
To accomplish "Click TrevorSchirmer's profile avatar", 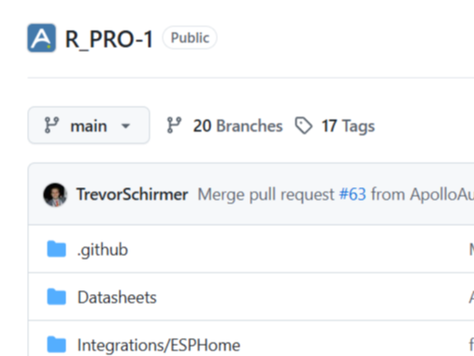I will click(55, 194).
